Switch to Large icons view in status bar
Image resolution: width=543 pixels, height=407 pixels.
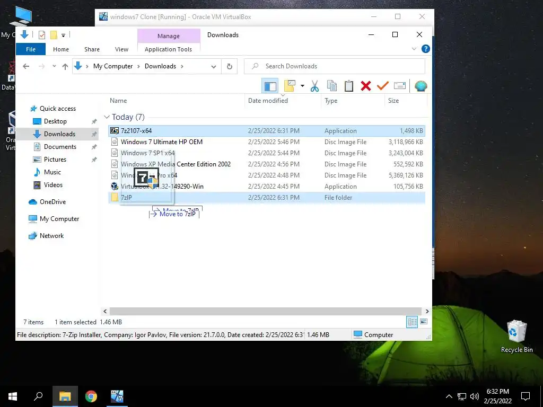tap(424, 322)
